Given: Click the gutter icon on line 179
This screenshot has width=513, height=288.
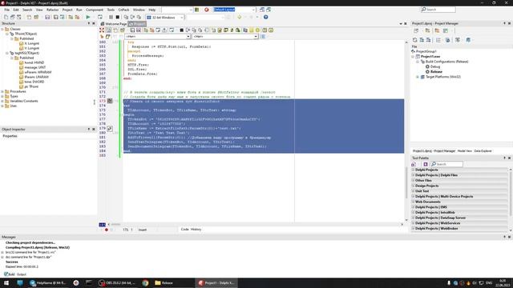Looking at the screenshot, I should coord(110,129).
